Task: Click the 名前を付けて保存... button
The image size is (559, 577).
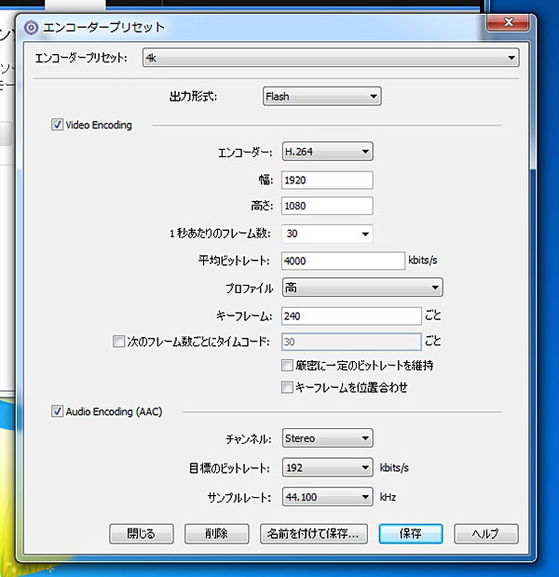Action: point(314,533)
